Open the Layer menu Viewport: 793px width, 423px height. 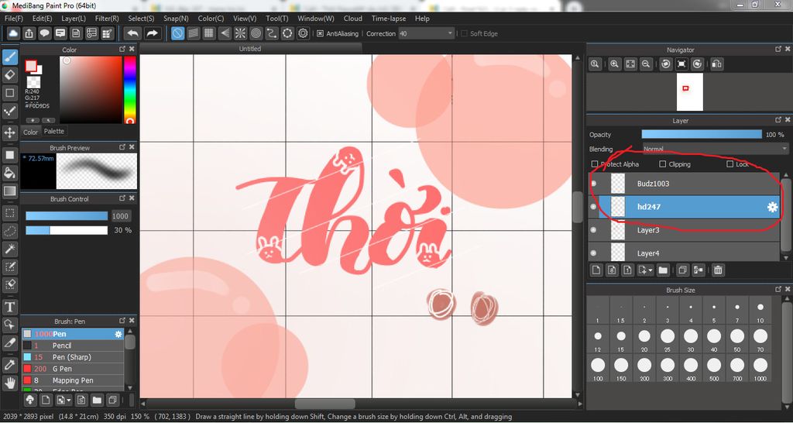(x=74, y=19)
